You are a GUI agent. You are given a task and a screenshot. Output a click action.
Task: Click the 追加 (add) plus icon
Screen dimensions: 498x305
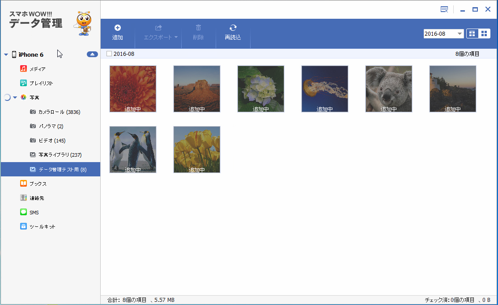pos(118,28)
